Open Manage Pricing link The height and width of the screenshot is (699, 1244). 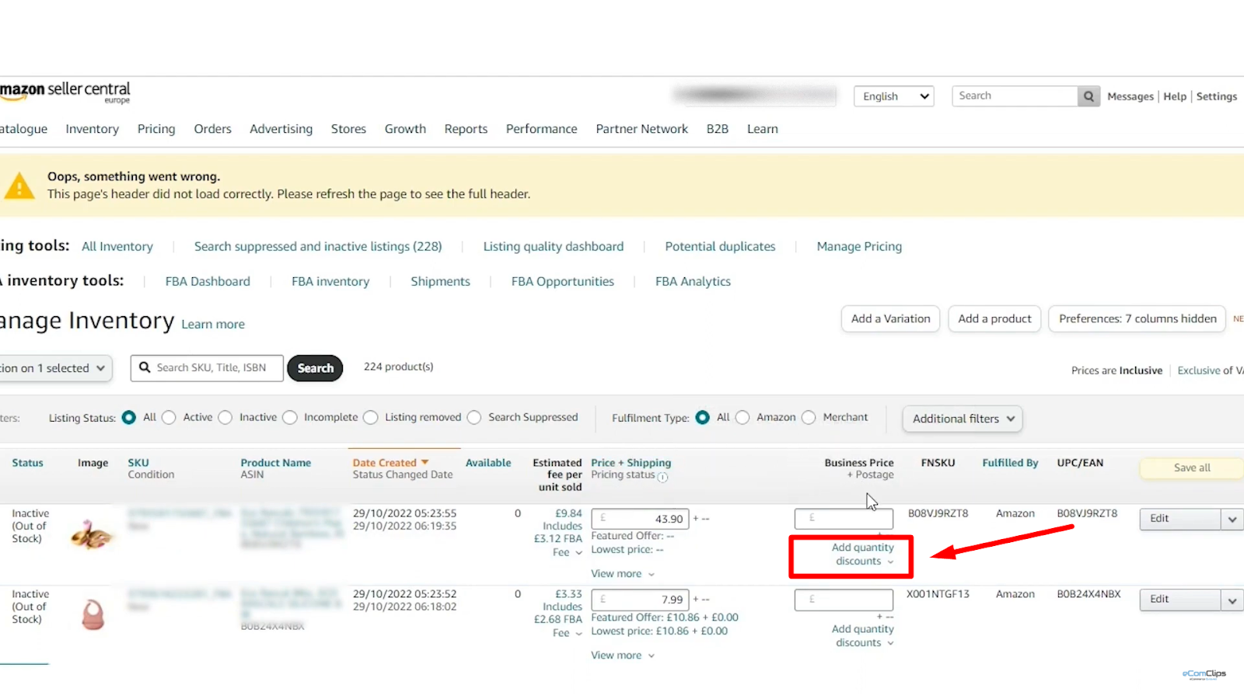click(x=859, y=246)
